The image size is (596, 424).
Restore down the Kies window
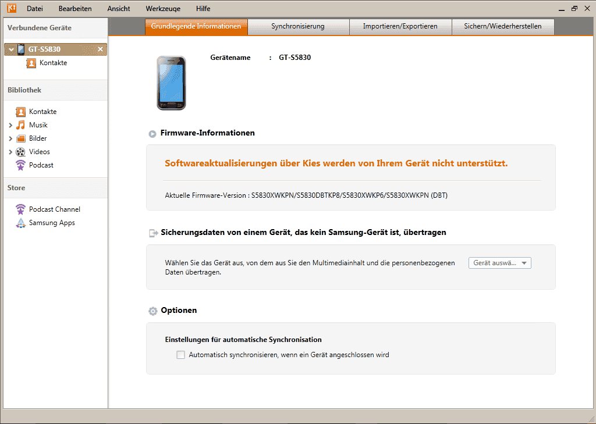click(x=574, y=8)
